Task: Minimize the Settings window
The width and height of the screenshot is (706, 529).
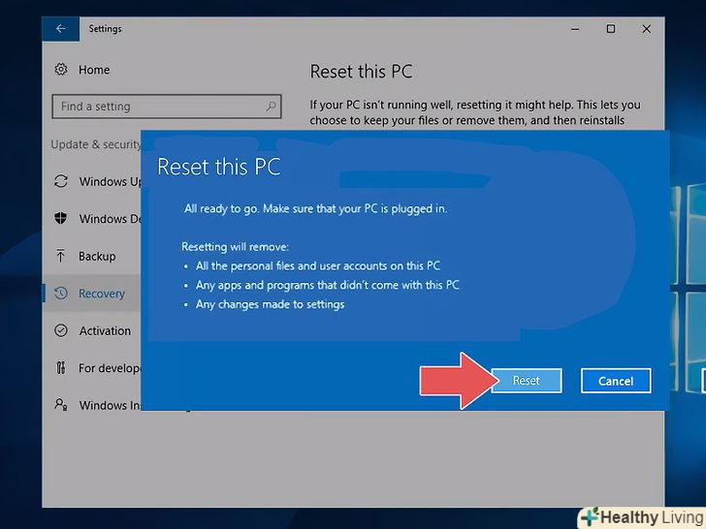Action: 575,29
